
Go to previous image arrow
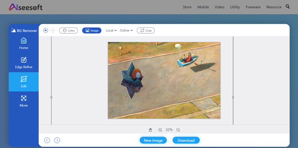[47, 140]
